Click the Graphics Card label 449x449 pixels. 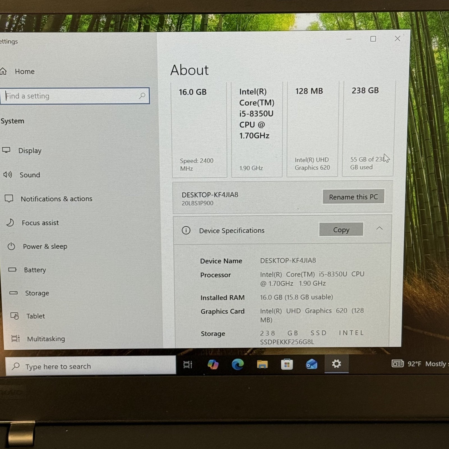(x=223, y=311)
